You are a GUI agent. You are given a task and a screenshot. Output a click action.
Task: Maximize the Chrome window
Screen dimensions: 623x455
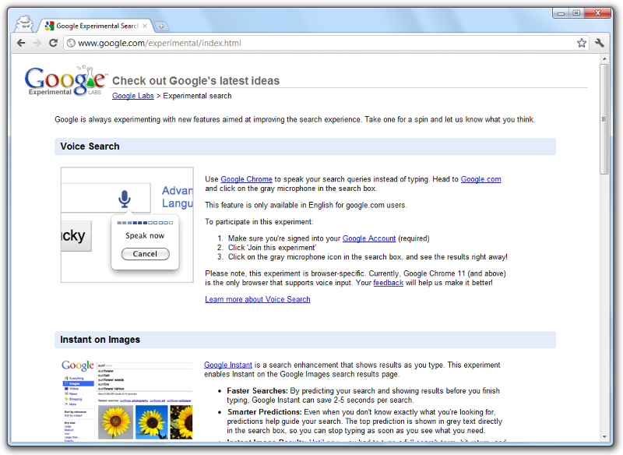click(x=576, y=13)
